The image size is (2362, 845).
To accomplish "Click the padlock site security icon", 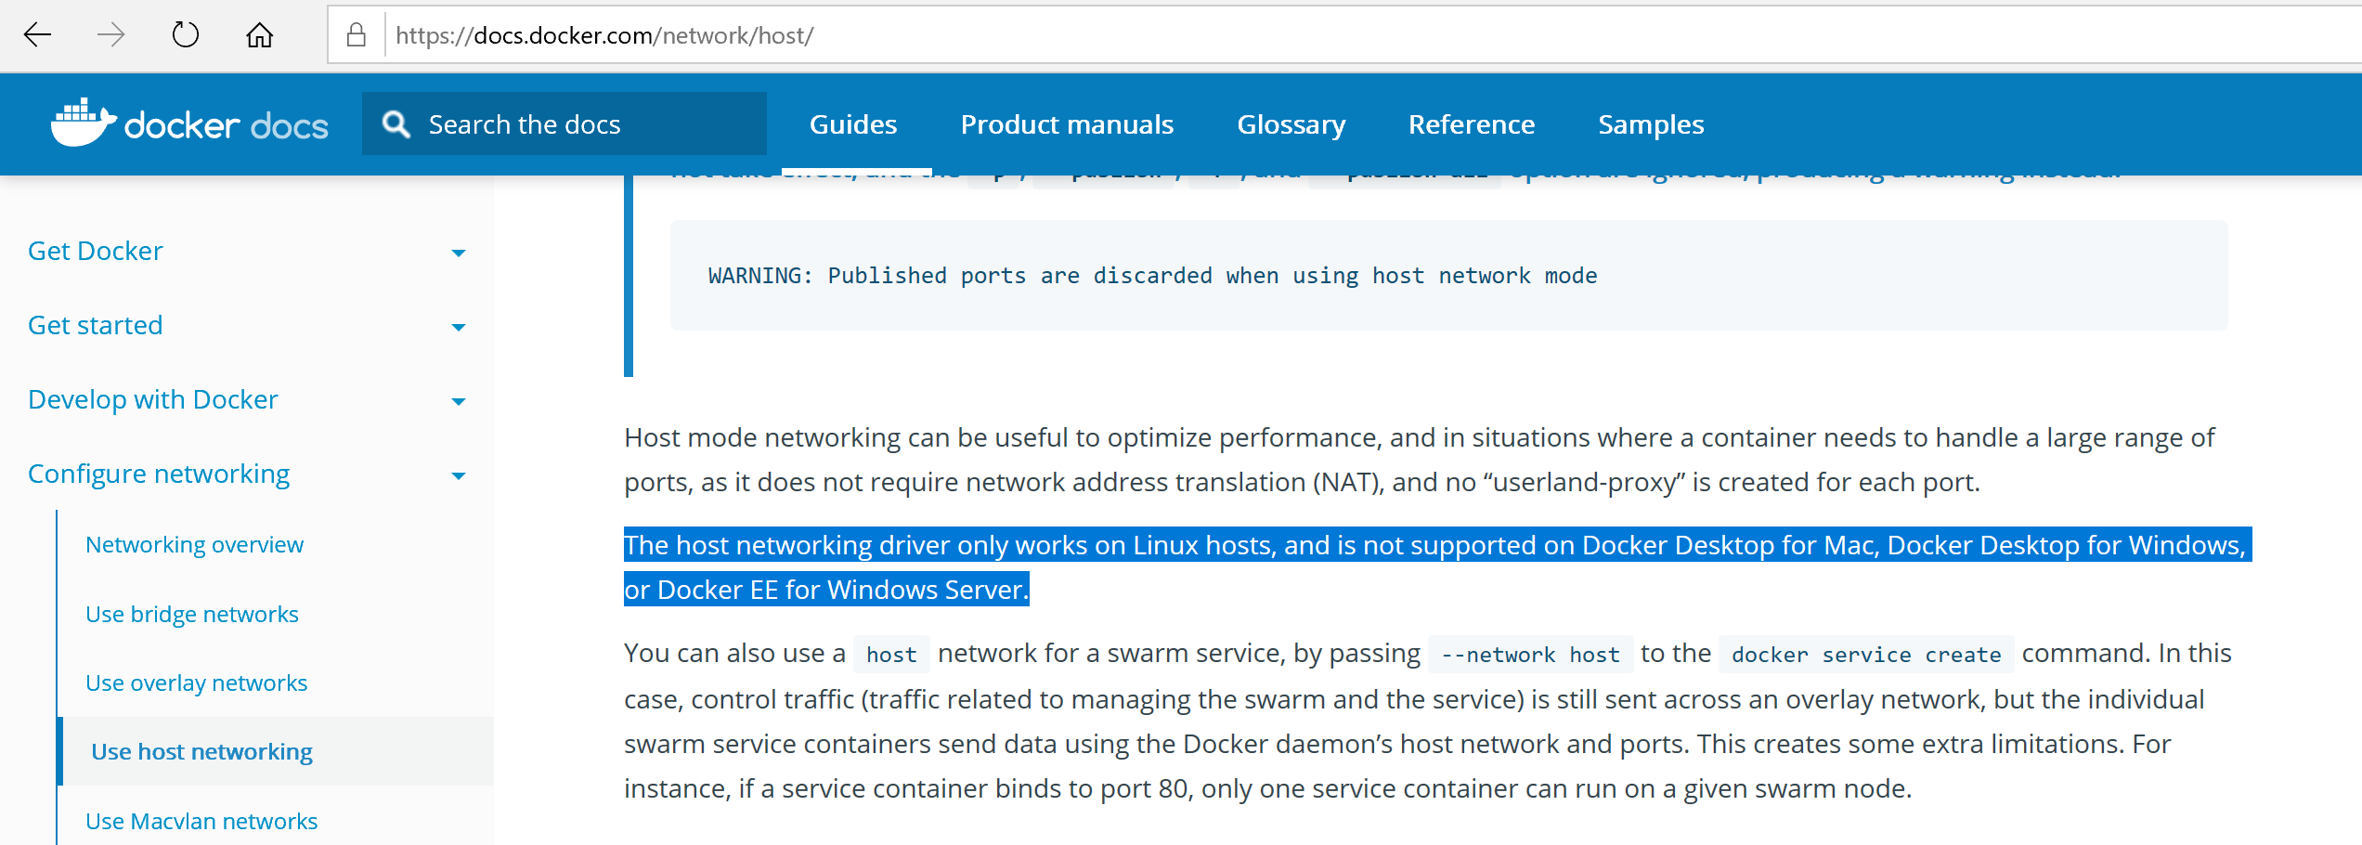I will coord(356,35).
